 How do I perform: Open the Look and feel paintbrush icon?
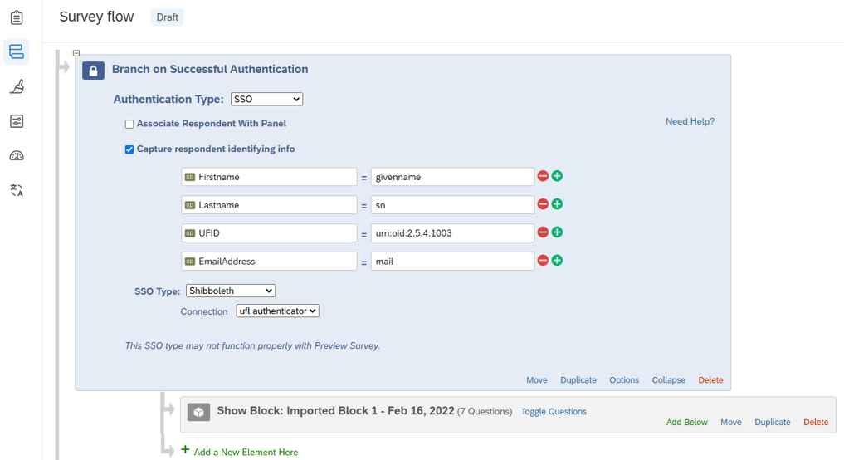tap(17, 86)
